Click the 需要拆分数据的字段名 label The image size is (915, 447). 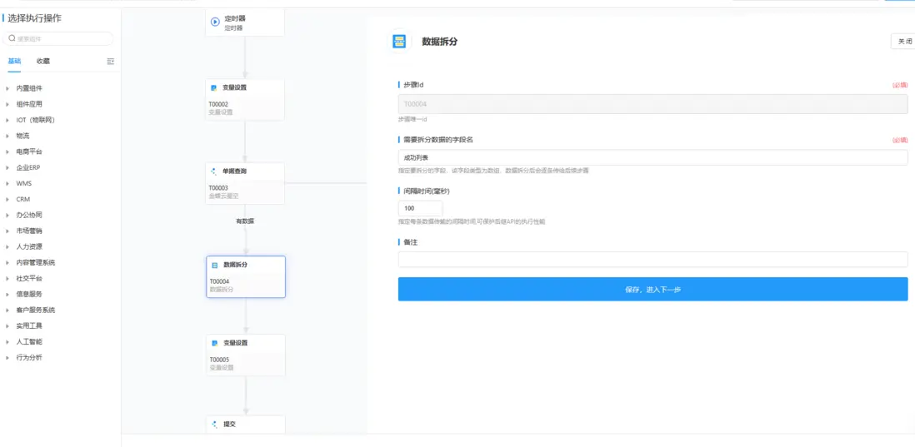[438, 140]
